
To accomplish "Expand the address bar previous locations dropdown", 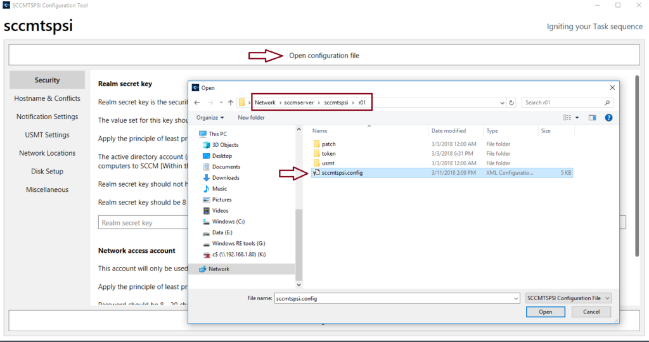I will 502,103.
